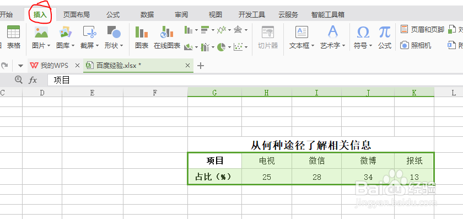The height and width of the screenshot is (219, 463).
Task: Select the 报纸 cell
Action: tap(414, 161)
